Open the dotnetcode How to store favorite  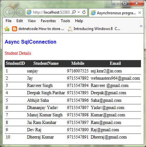tap(41, 29)
